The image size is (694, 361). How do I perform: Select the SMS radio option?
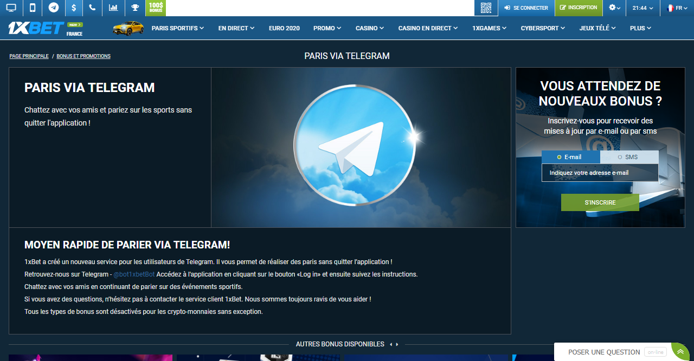[x=629, y=157]
